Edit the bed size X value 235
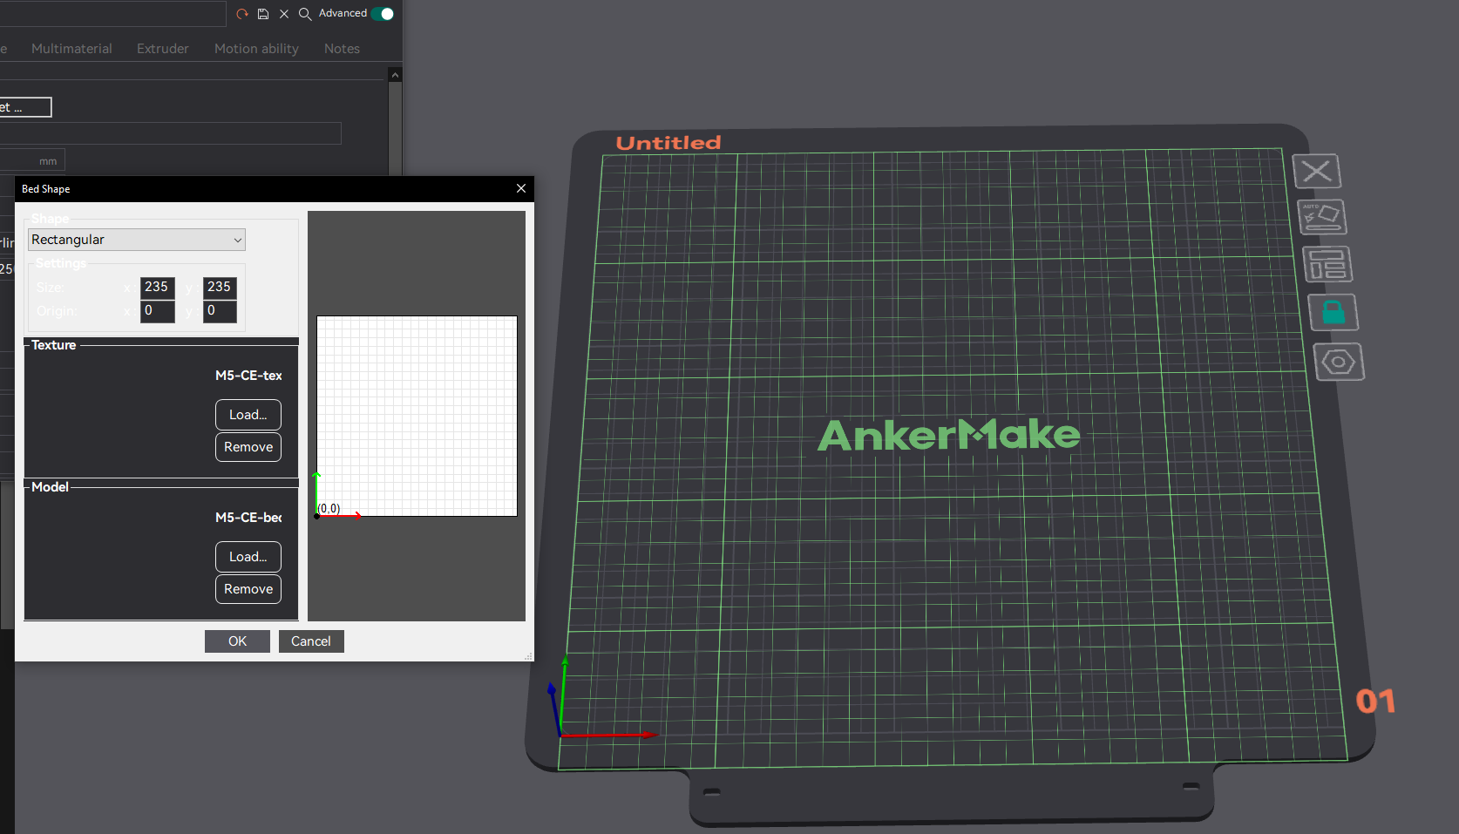This screenshot has height=834, width=1459. click(x=156, y=287)
